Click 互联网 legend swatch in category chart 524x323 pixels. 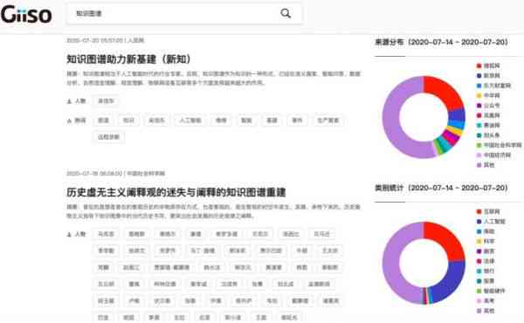pos(479,211)
